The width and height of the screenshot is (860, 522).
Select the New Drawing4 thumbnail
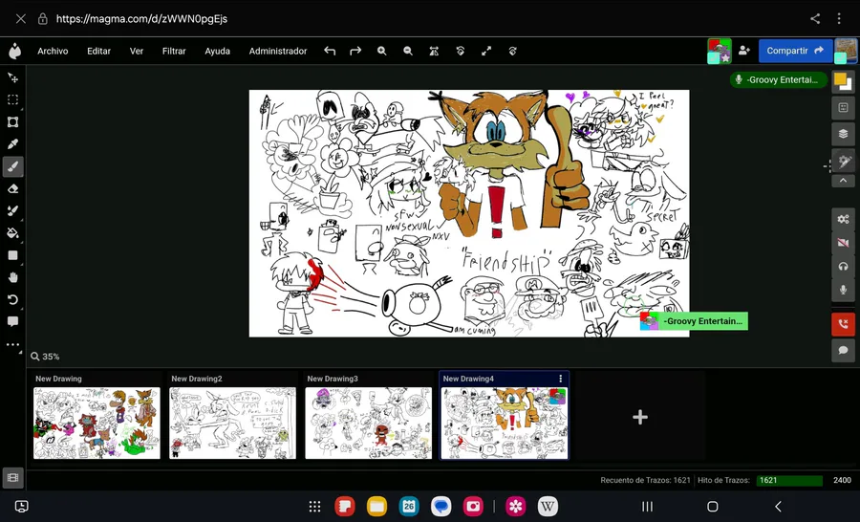coord(505,423)
